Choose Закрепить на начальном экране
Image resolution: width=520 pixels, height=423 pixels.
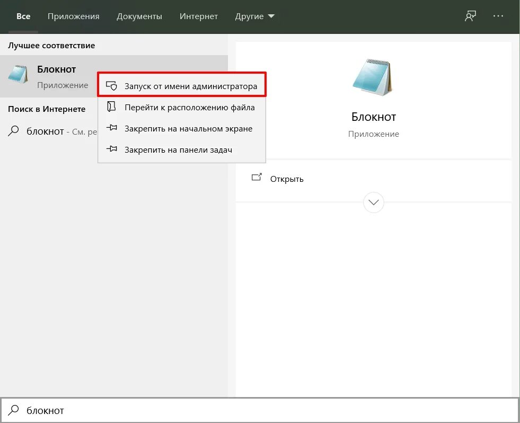coord(182,129)
